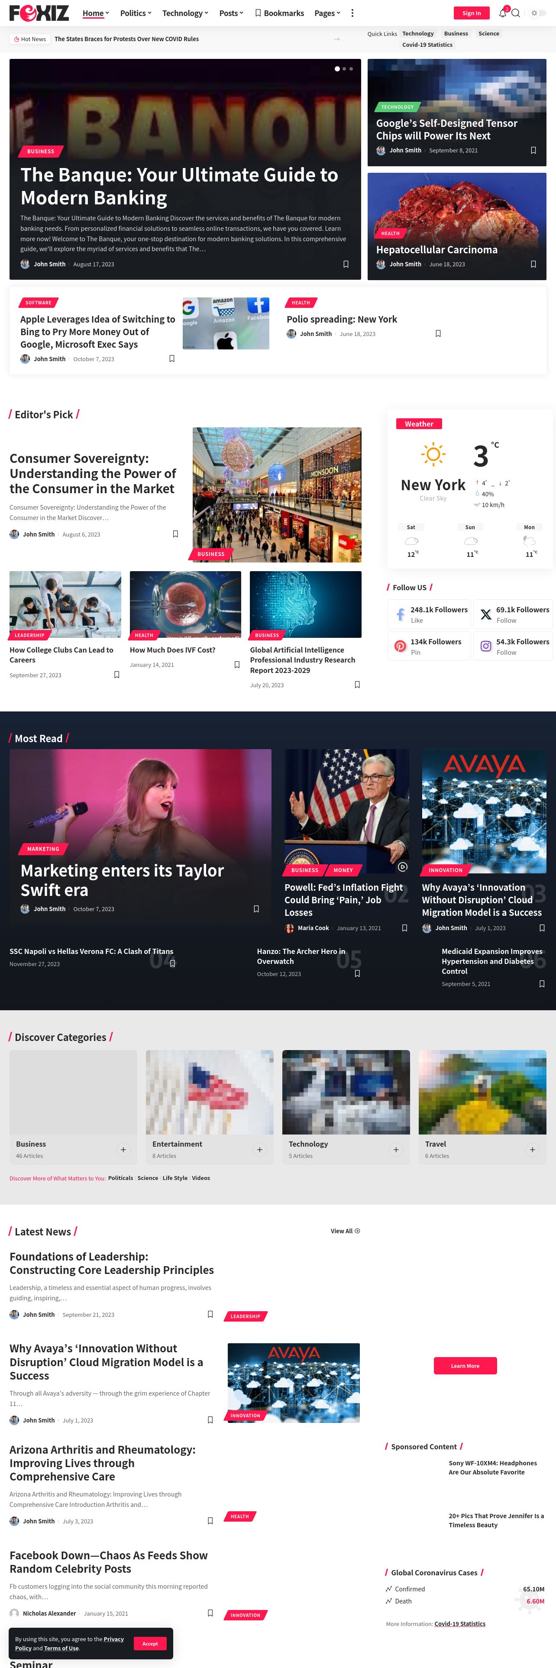Bookmark SSC Napoli vs Hellas Verona
Image resolution: width=556 pixels, height=1668 pixels.
[x=173, y=963]
